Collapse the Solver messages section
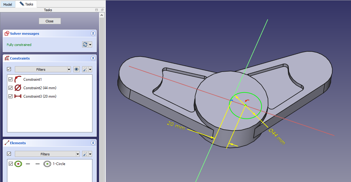Viewport: 351px width, 182px height. pyautogui.click(x=93, y=34)
